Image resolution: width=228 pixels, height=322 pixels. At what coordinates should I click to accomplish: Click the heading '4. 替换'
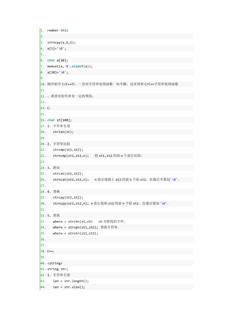[x=54, y=192]
